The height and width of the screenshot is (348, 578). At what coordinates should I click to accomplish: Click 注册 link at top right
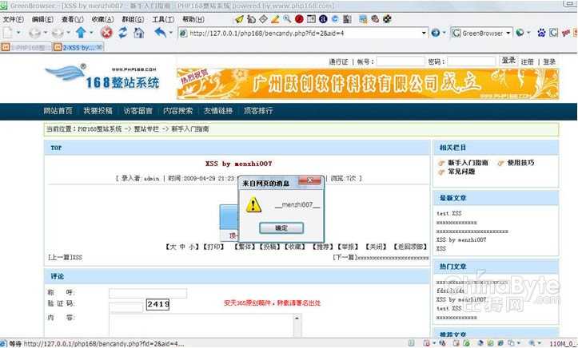(x=527, y=61)
